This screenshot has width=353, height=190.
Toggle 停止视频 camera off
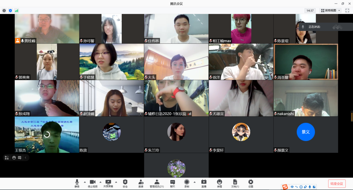coord(92,183)
